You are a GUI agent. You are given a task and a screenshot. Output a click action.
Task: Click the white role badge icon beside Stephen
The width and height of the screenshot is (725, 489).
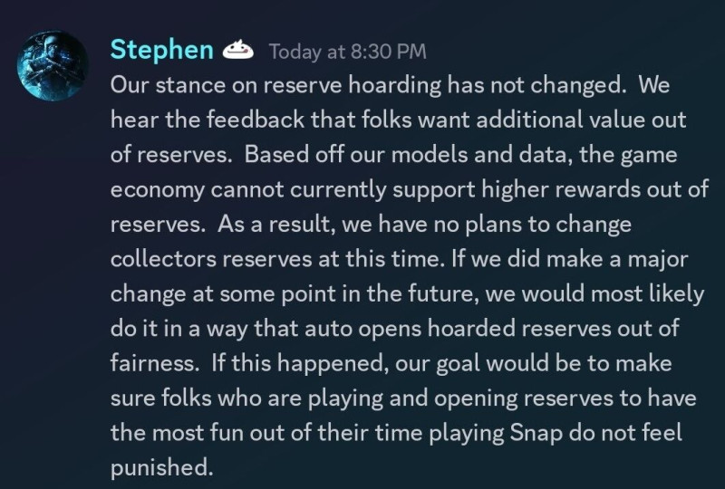(238, 50)
